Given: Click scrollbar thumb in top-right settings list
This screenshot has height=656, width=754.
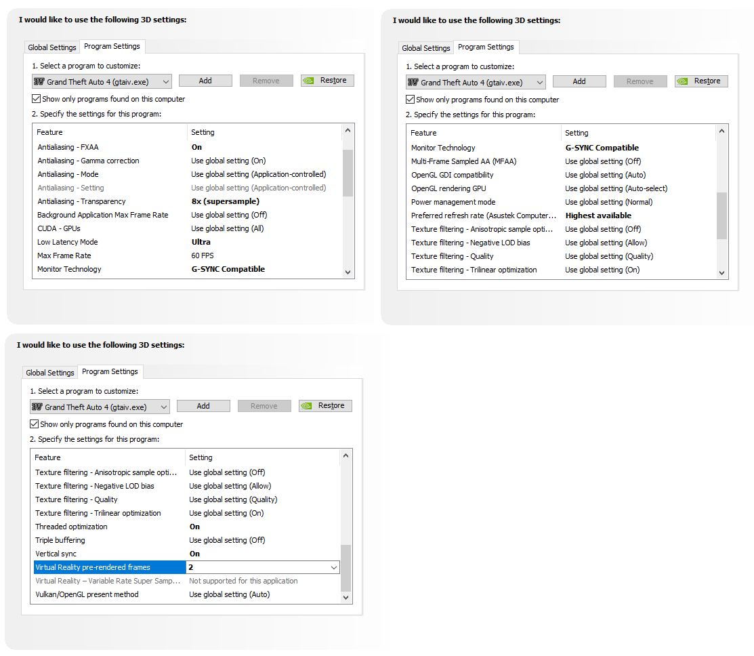Looking at the screenshot, I should pyautogui.click(x=721, y=216).
